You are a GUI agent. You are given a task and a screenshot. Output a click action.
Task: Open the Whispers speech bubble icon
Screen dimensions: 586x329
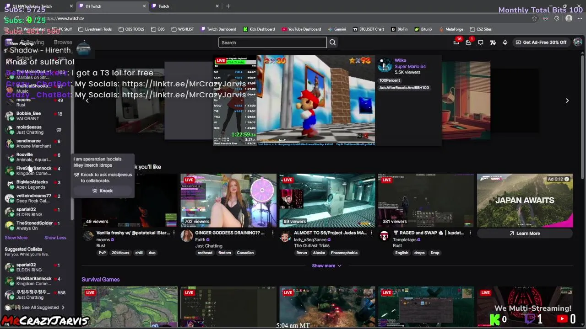pos(481,42)
